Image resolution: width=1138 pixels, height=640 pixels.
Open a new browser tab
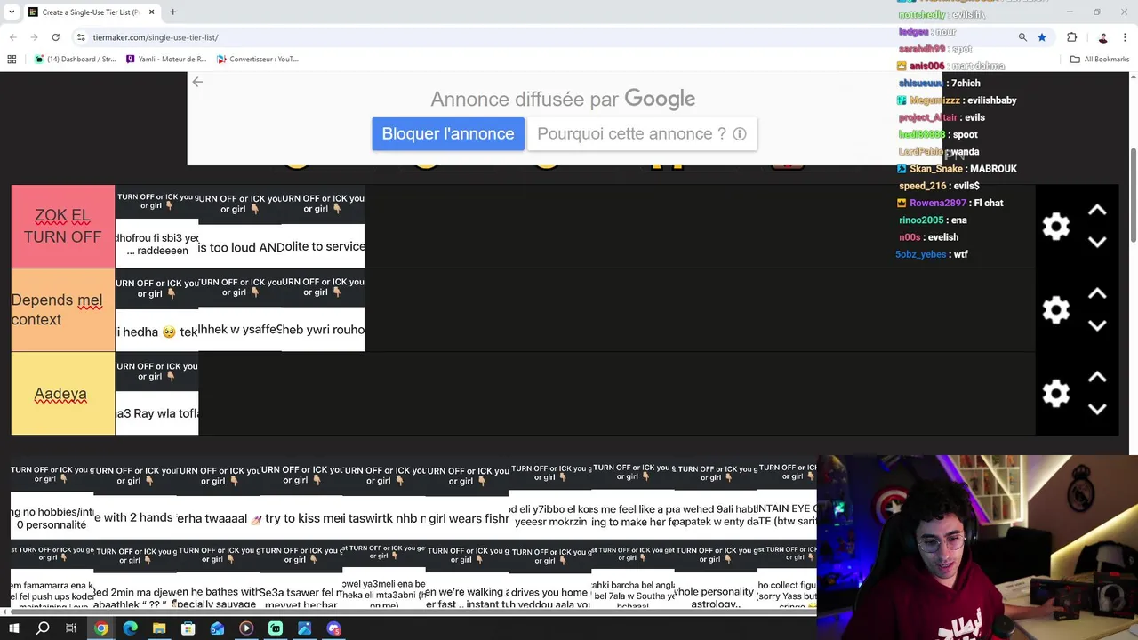click(x=173, y=12)
